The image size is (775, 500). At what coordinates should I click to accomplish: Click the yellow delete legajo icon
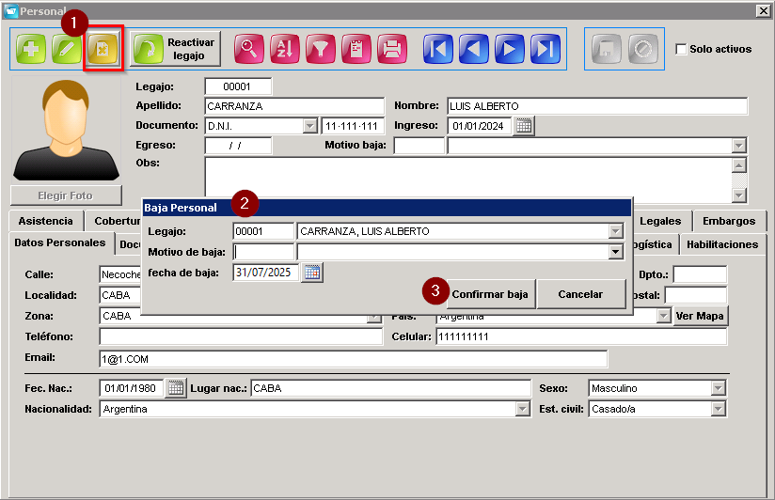tap(103, 49)
